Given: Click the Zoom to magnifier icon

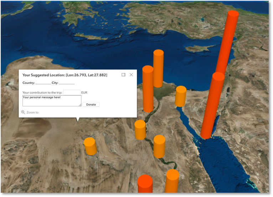Looking at the screenshot, I should pyautogui.click(x=23, y=112).
